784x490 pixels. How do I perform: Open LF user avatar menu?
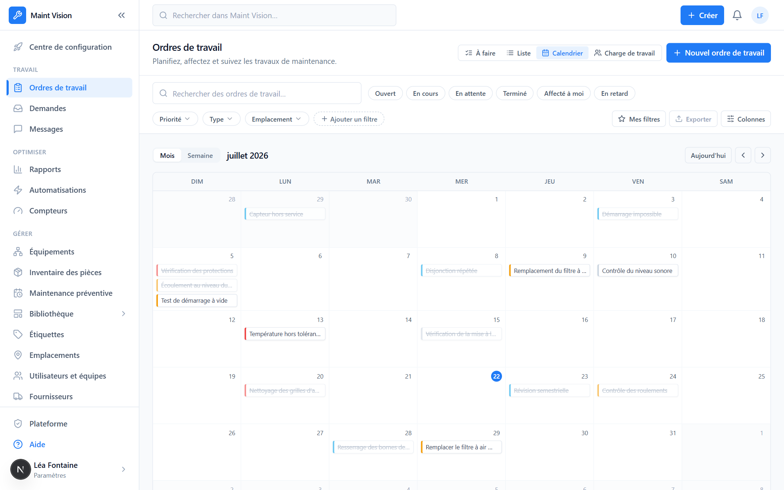point(760,15)
